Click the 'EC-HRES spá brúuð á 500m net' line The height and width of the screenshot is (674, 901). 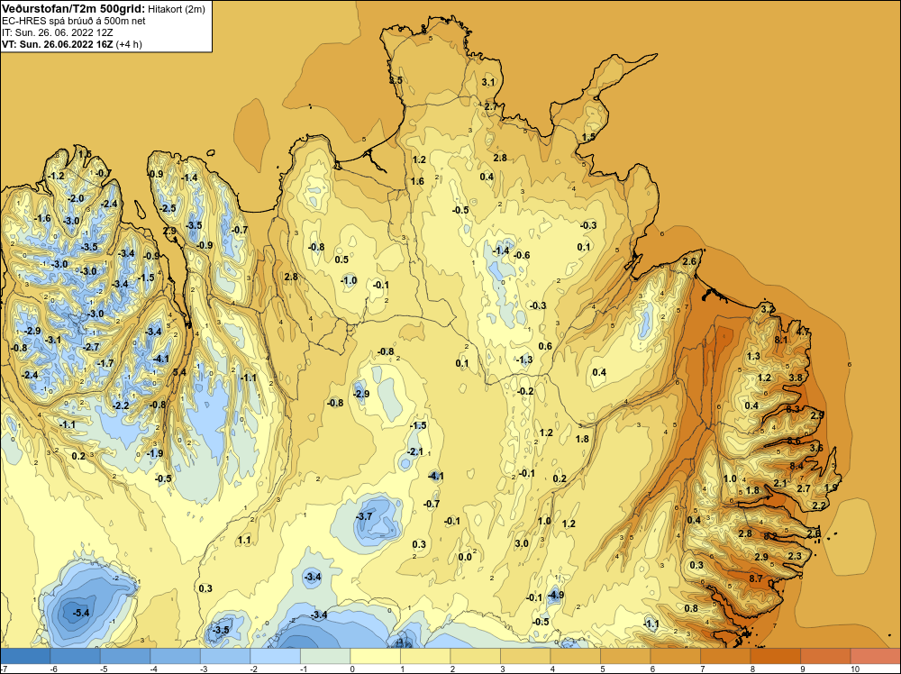(74, 21)
